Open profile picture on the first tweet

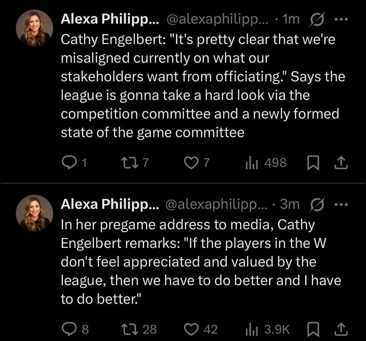pyautogui.click(x=34, y=28)
